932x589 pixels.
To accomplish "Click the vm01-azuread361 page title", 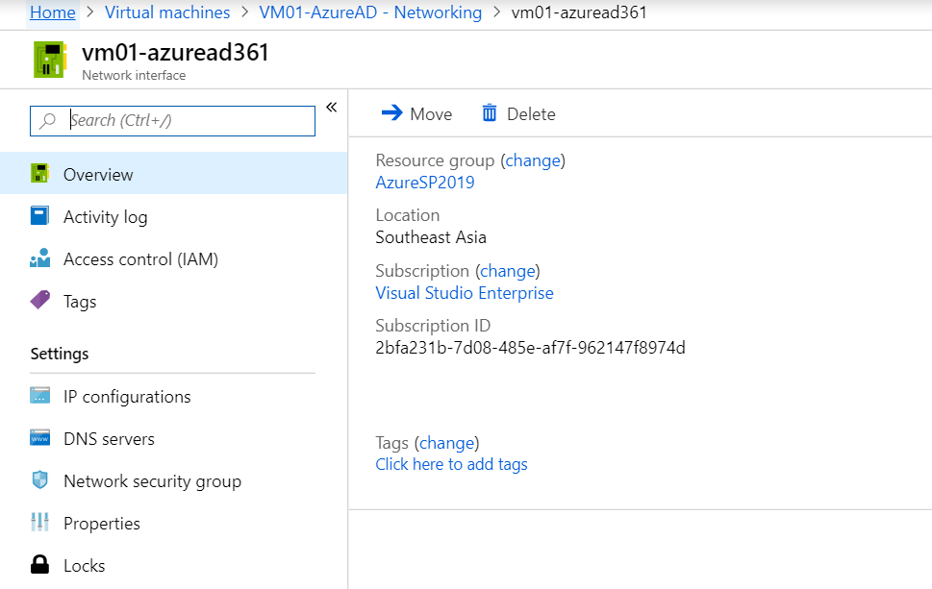I will [175, 52].
